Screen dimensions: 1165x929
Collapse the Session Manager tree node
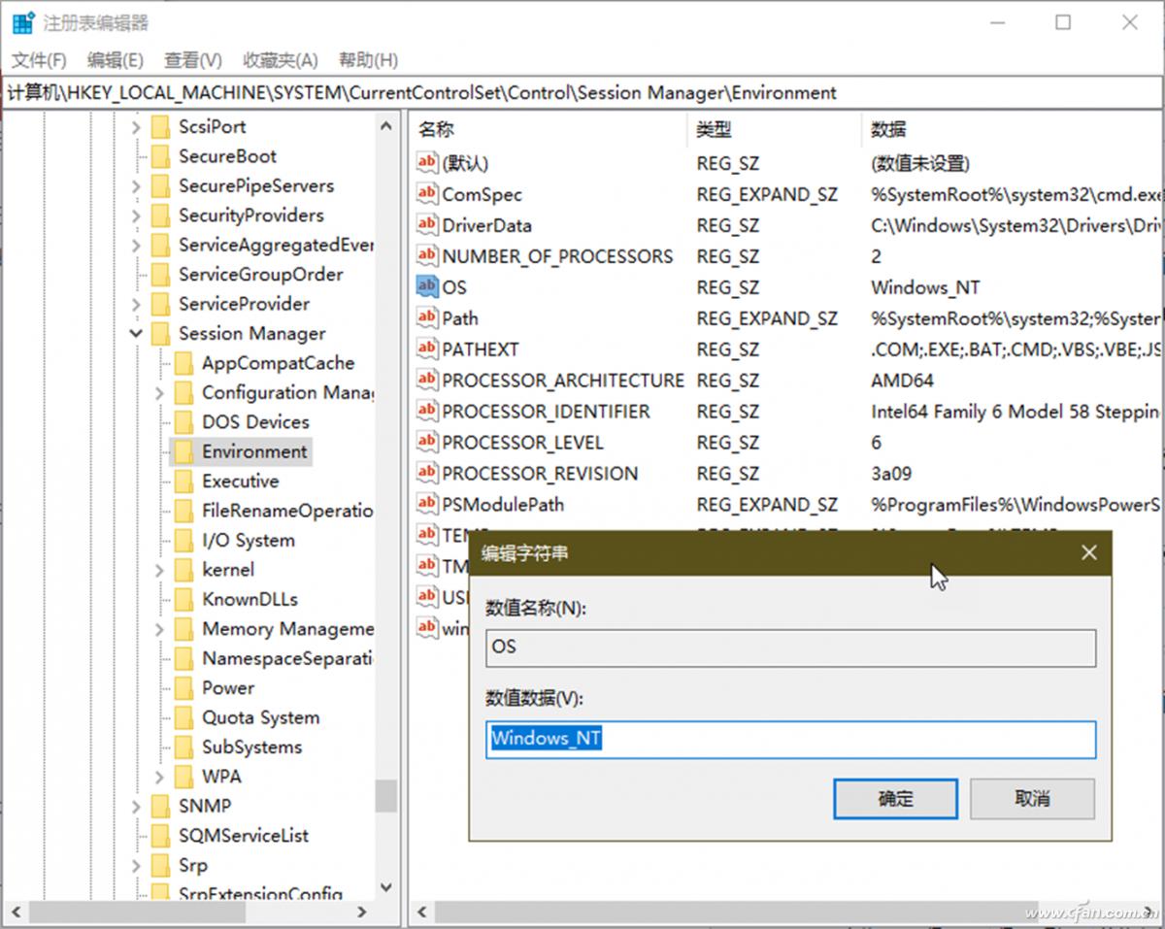(136, 333)
